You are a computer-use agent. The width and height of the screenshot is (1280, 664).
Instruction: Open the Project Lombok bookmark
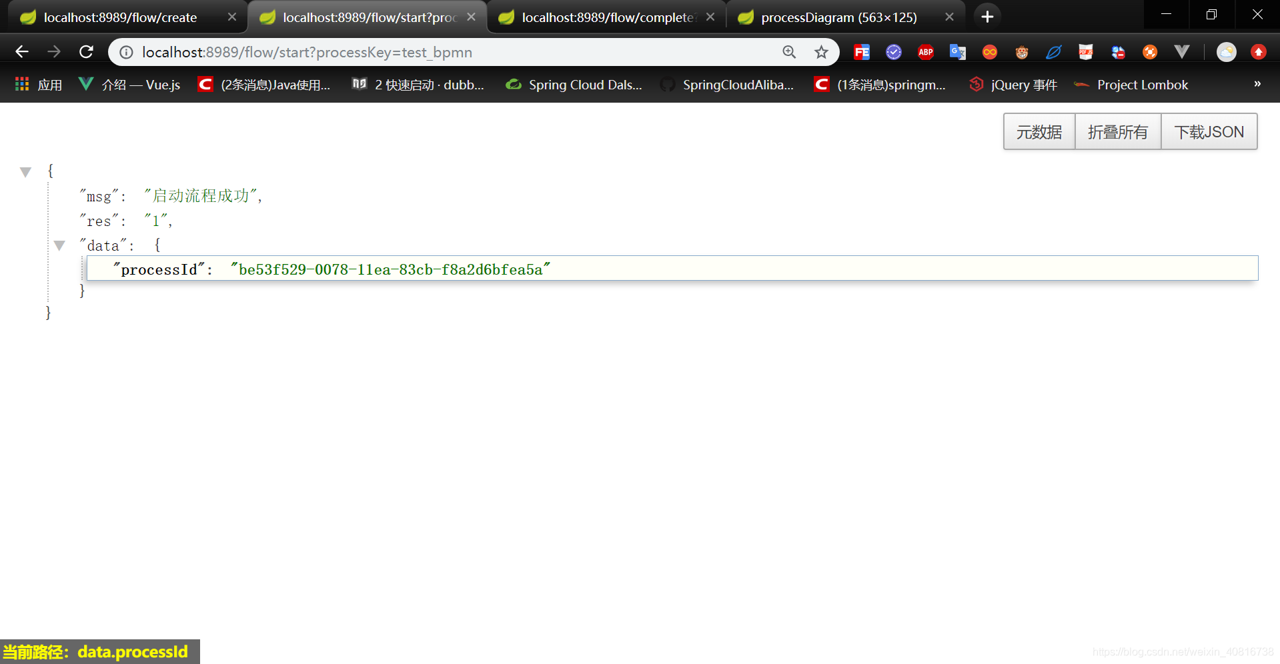(x=1131, y=85)
